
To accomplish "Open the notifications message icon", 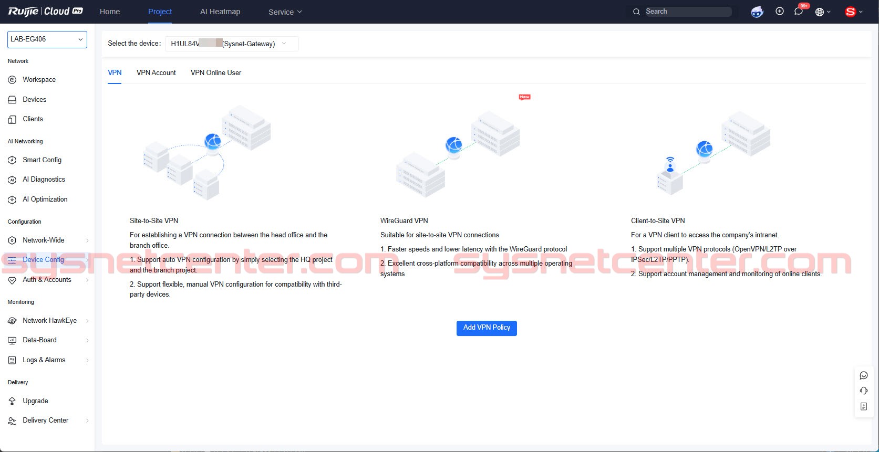I will 799,12.
